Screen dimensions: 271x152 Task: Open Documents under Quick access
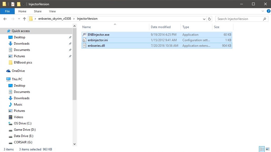22,50
